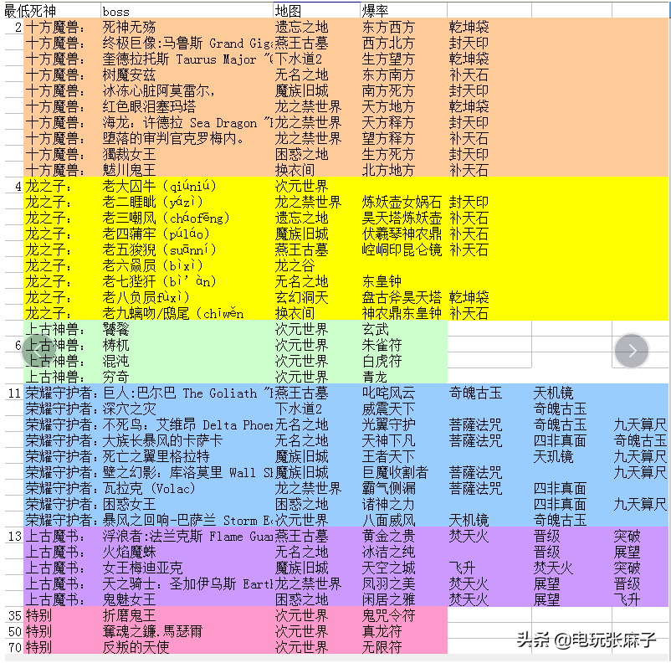The width and height of the screenshot is (671, 663).
Task: Select the 玄武 drop cell
Action: tap(375, 329)
